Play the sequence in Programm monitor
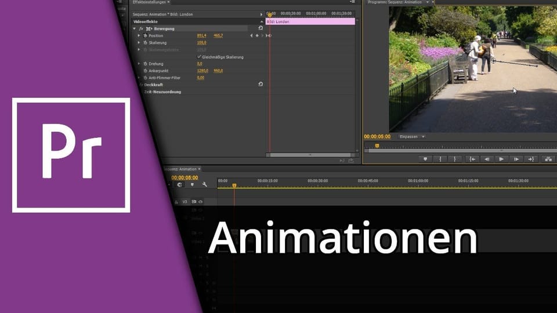 tap(501, 159)
